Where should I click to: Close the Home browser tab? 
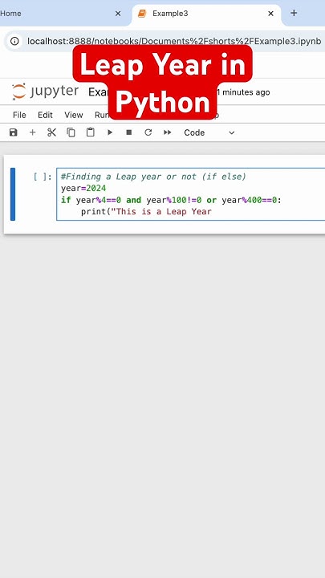pyautogui.click(x=118, y=14)
